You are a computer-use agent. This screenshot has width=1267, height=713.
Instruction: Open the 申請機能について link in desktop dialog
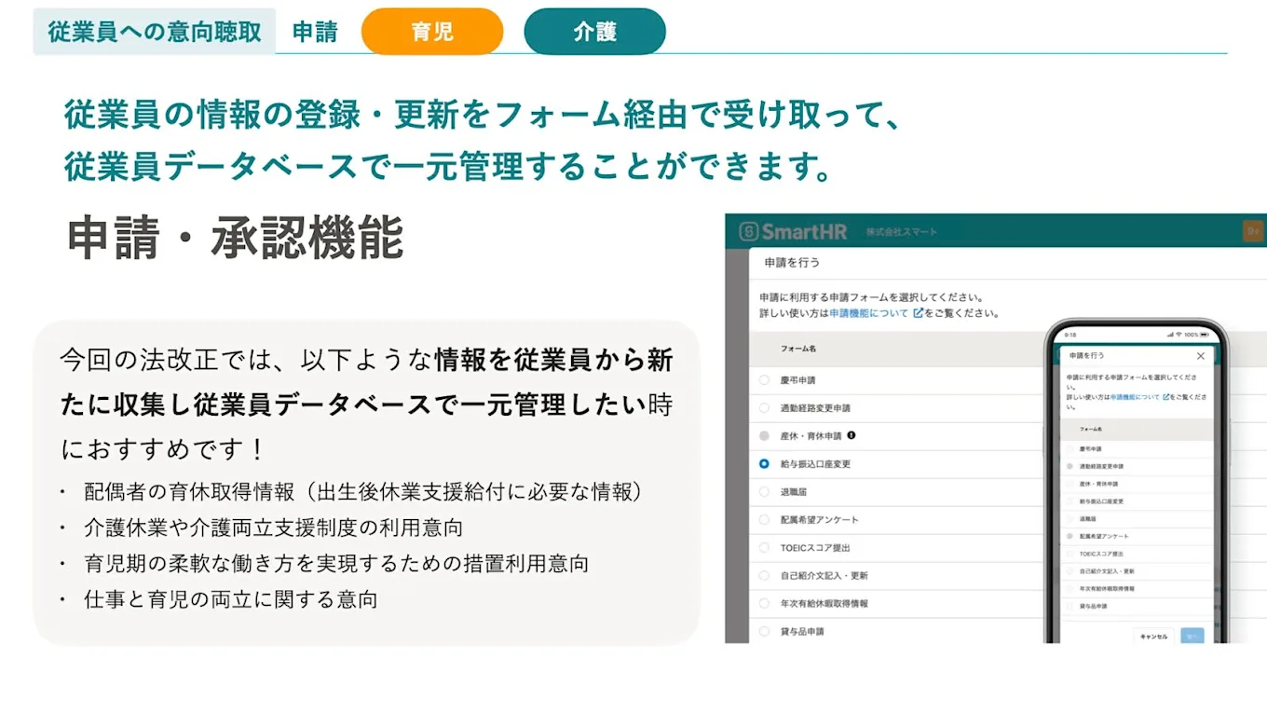[869, 313]
